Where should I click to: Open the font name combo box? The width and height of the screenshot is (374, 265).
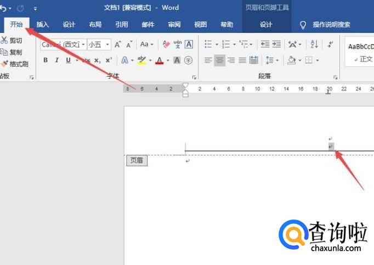63,44
